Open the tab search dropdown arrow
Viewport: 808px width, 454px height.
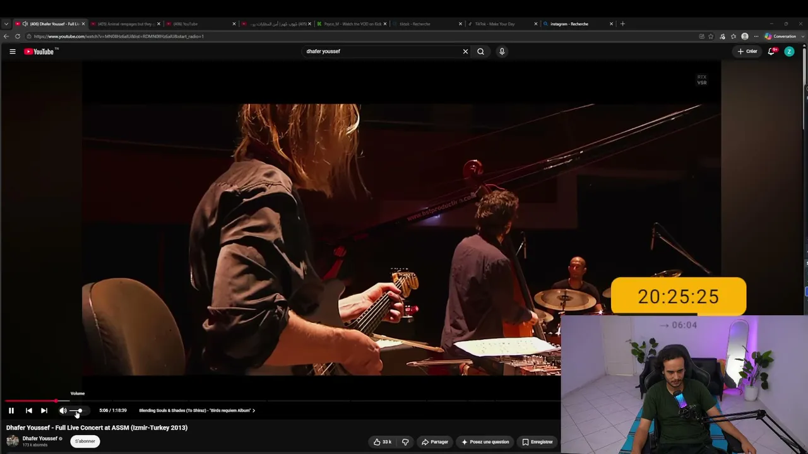pos(6,24)
